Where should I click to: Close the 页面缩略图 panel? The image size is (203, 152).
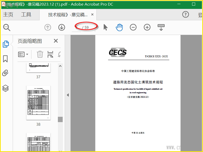(x=56, y=41)
